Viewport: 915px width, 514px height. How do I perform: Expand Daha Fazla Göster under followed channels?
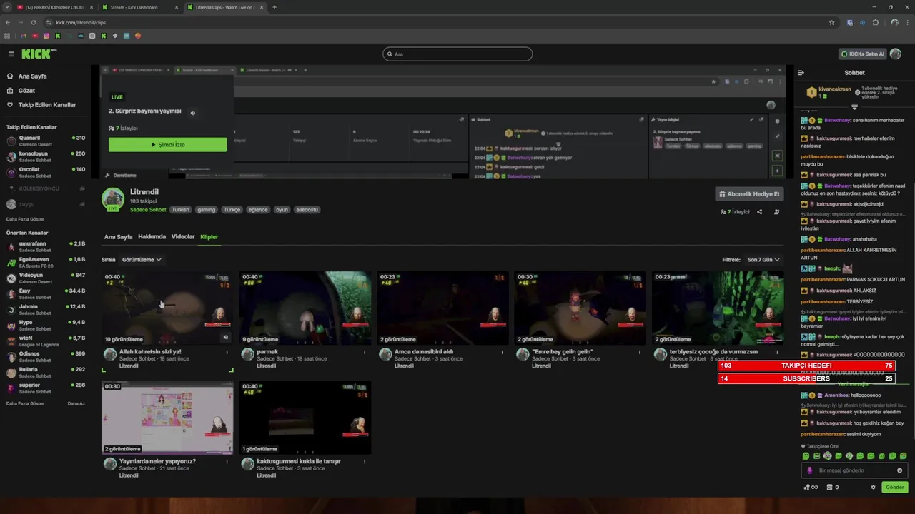25,219
